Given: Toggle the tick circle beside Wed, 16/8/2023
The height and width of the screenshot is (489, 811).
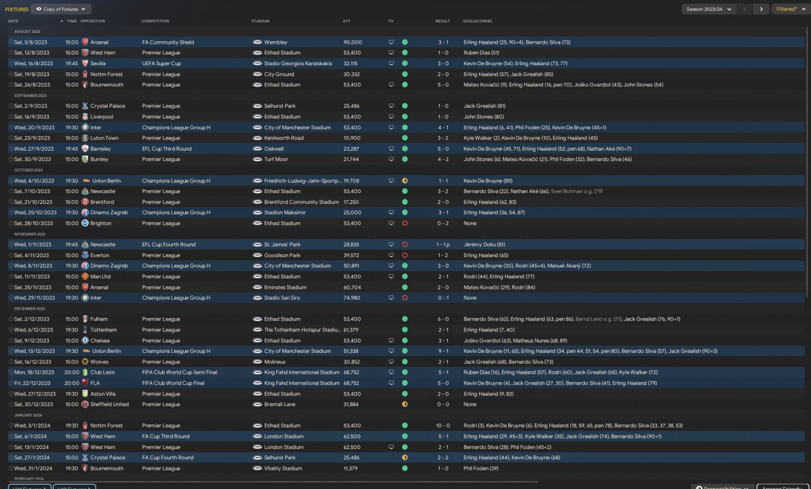Looking at the screenshot, I should pyautogui.click(x=11, y=63).
